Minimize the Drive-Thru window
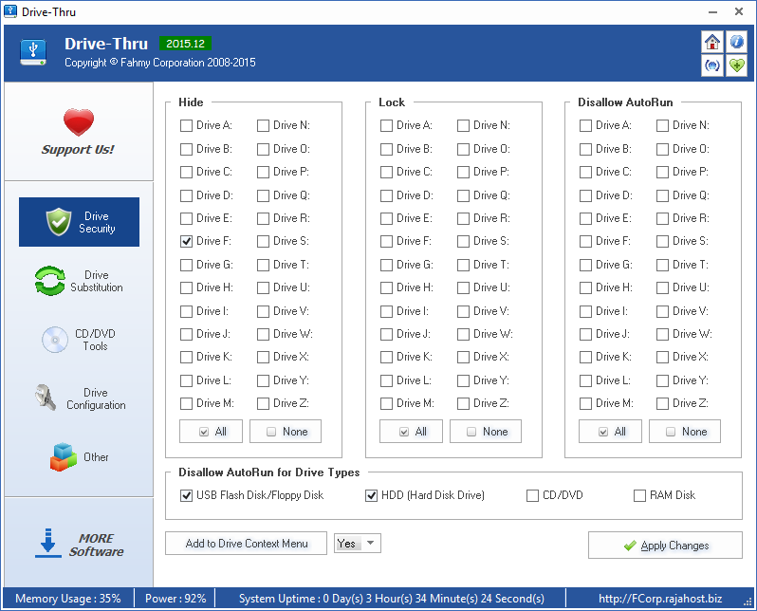Screen dimensions: 757x611 pos(713,11)
